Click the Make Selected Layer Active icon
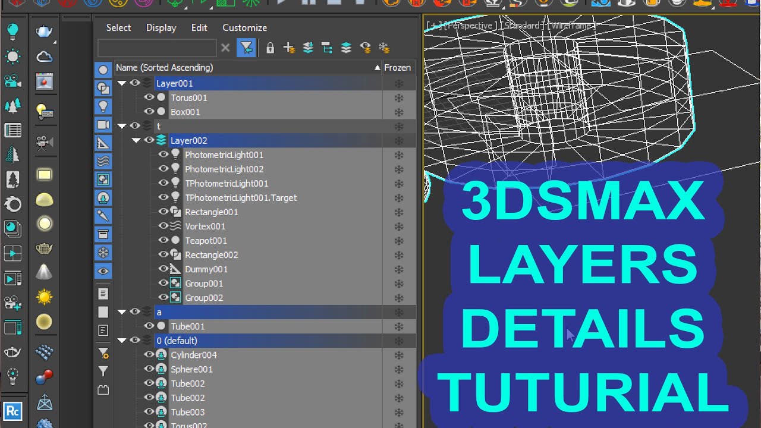 coord(346,48)
